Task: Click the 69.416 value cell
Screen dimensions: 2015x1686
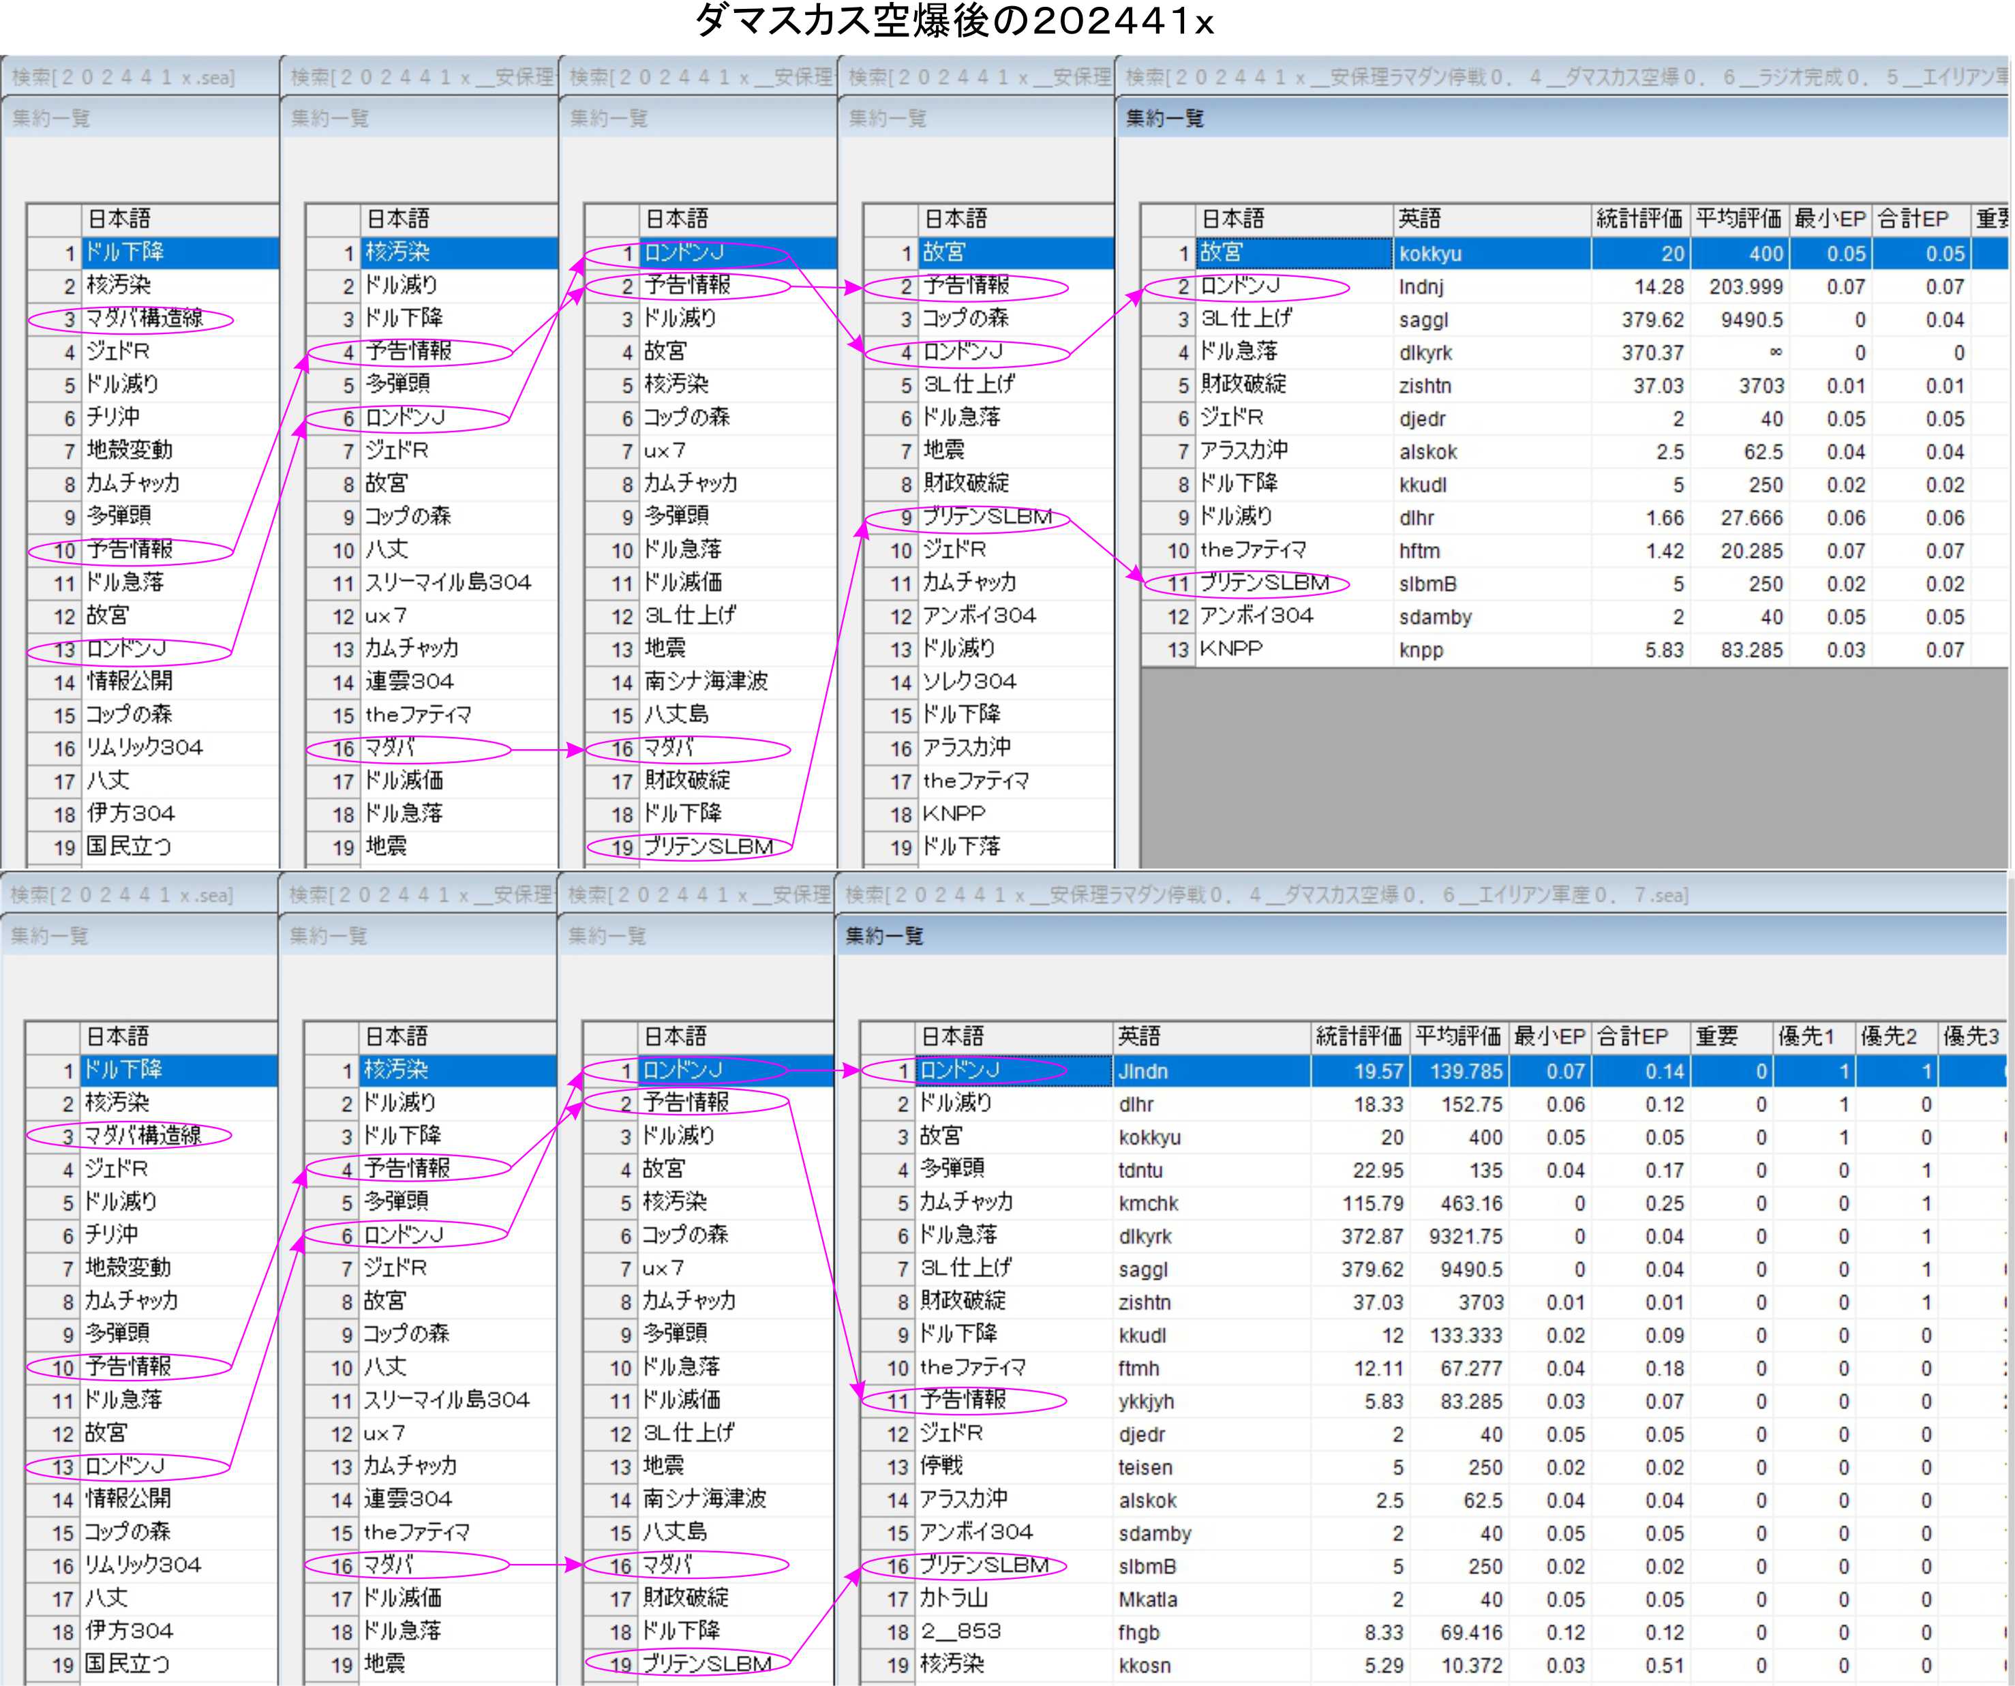Action: (1459, 1632)
